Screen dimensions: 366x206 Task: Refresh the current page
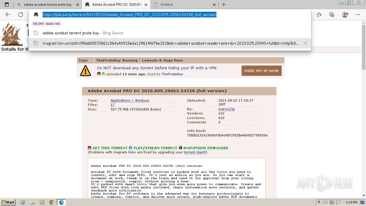point(21,15)
